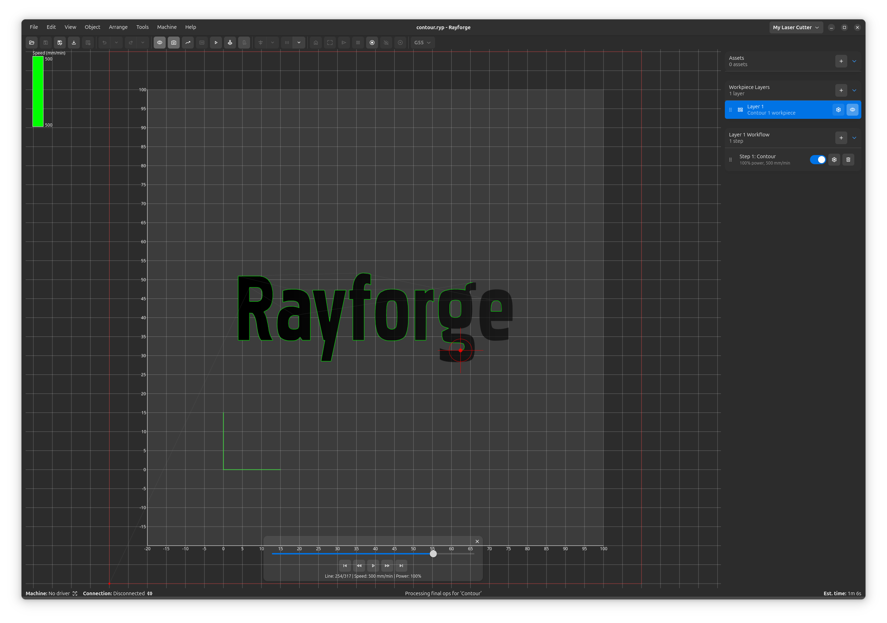Screen dimensions: 887x623
Task: Open Layer 1 settings gear
Action: coord(838,110)
